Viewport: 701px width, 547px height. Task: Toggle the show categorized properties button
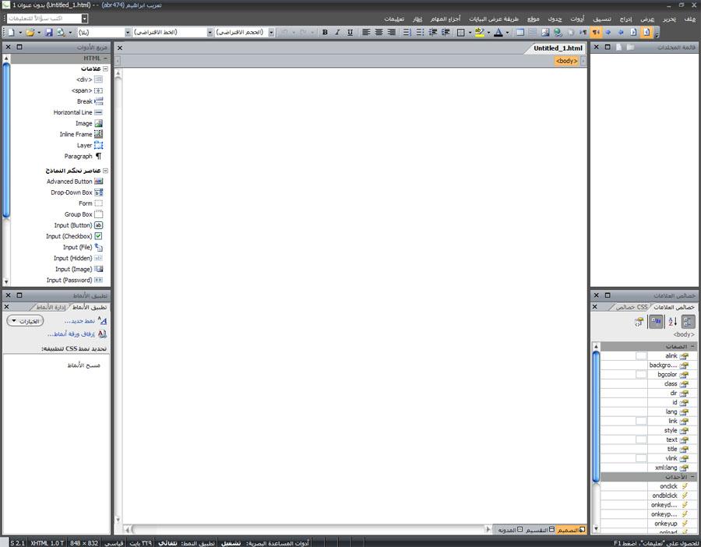(688, 322)
